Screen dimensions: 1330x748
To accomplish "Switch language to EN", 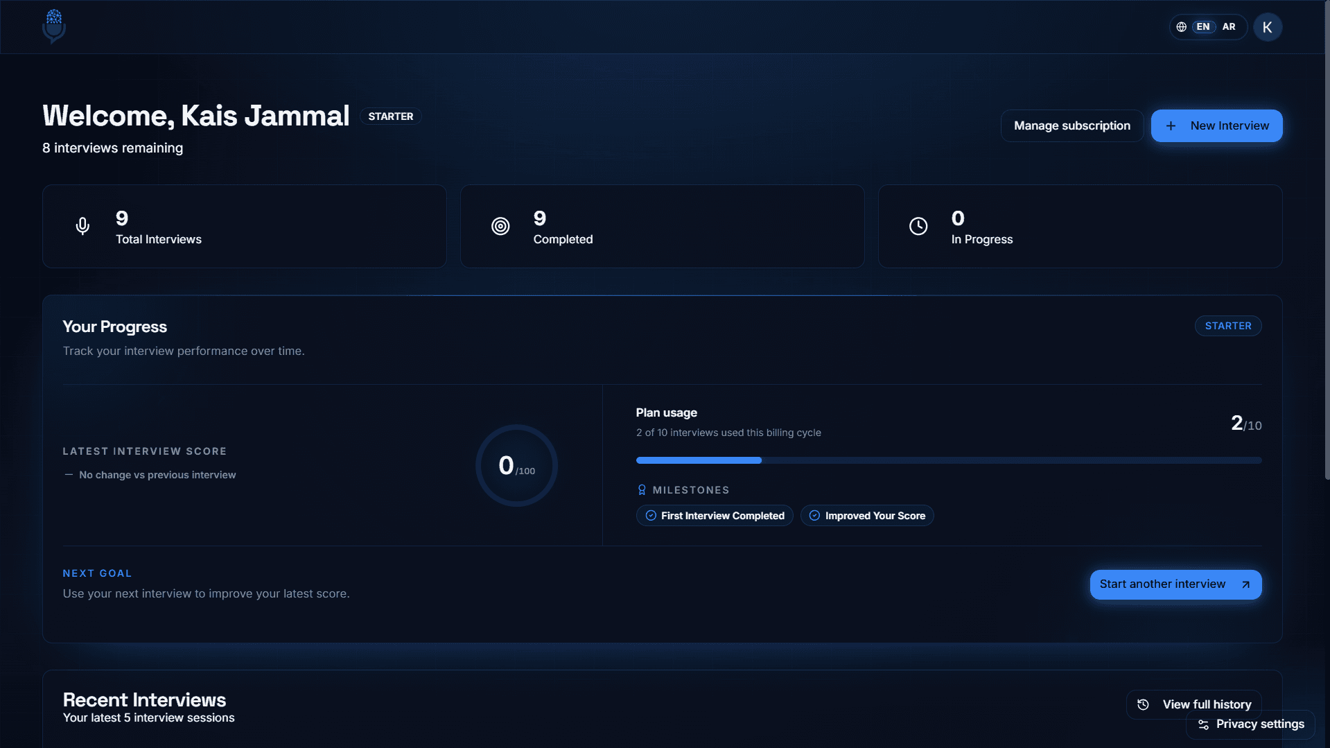I will pos(1203,27).
